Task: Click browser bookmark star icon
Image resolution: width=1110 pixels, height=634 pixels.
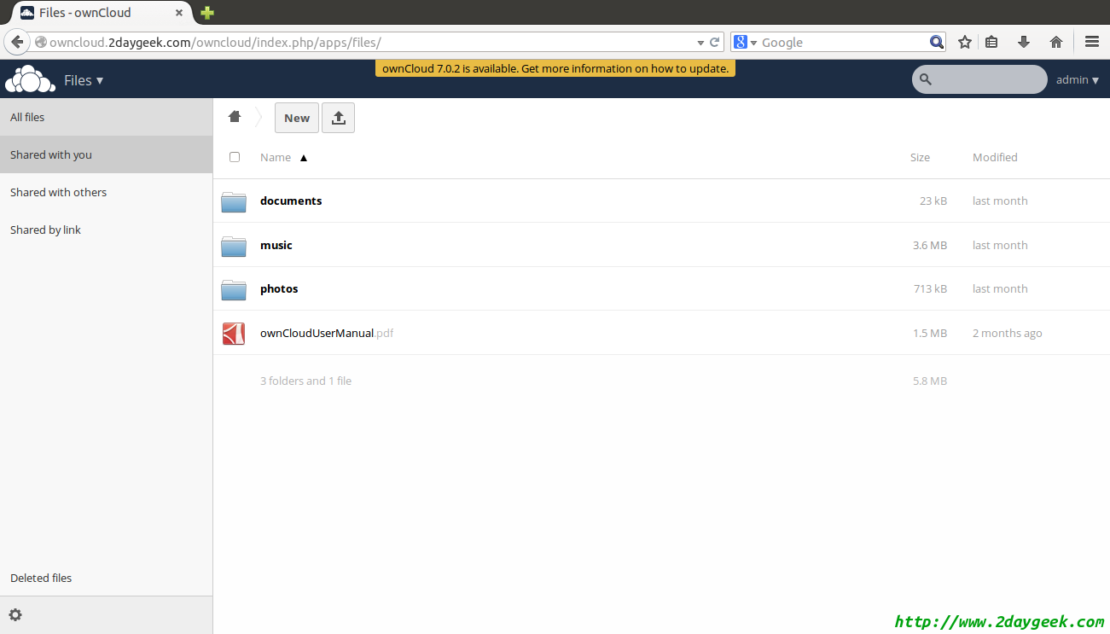Action: (964, 42)
